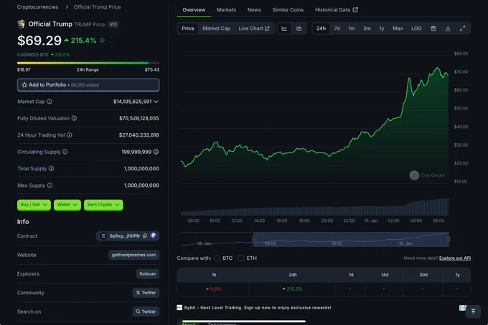488x325 pixels.
Task: Jump to top of page arrow
Action: 473,311
